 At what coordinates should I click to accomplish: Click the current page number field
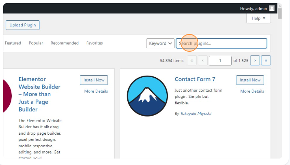pyautogui.click(x=220, y=60)
